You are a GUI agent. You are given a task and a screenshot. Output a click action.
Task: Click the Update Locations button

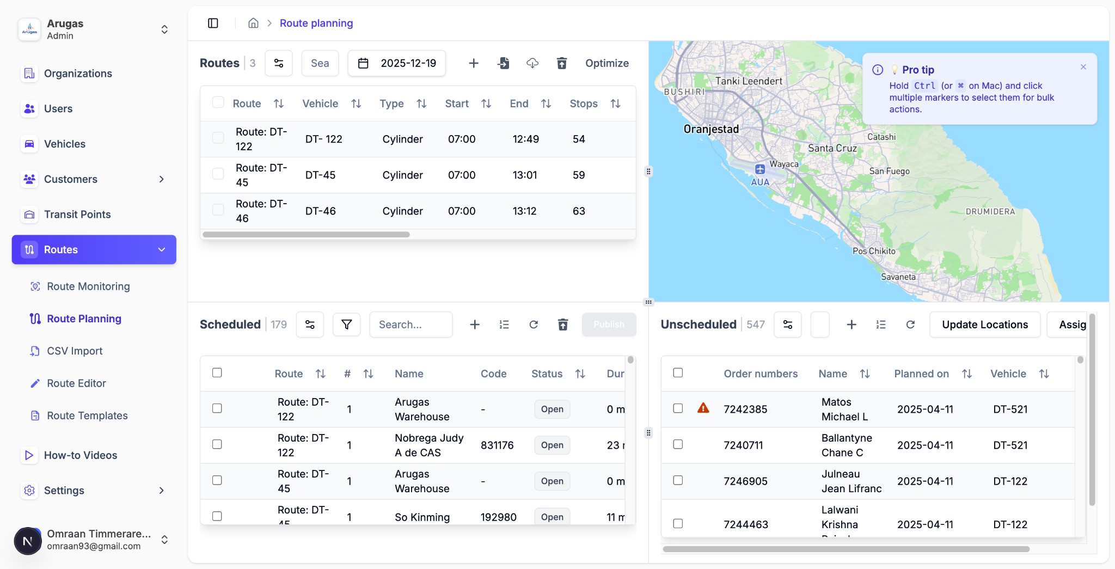[x=984, y=324]
